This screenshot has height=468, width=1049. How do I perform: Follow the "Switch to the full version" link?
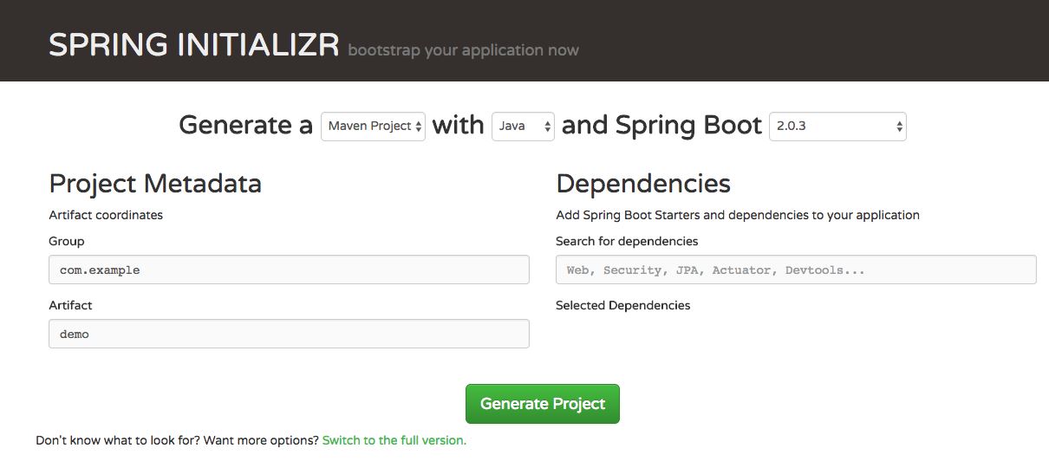[x=394, y=440]
